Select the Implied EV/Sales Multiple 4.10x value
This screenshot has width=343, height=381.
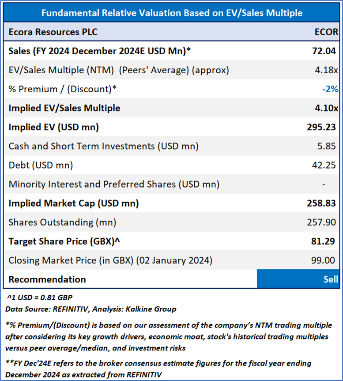(x=326, y=108)
